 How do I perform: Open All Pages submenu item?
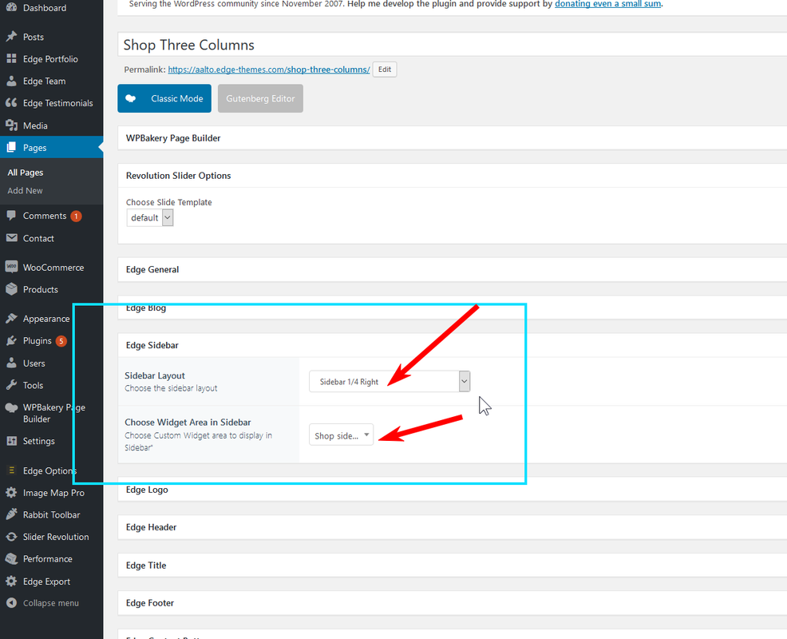click(x=25, y=173)
